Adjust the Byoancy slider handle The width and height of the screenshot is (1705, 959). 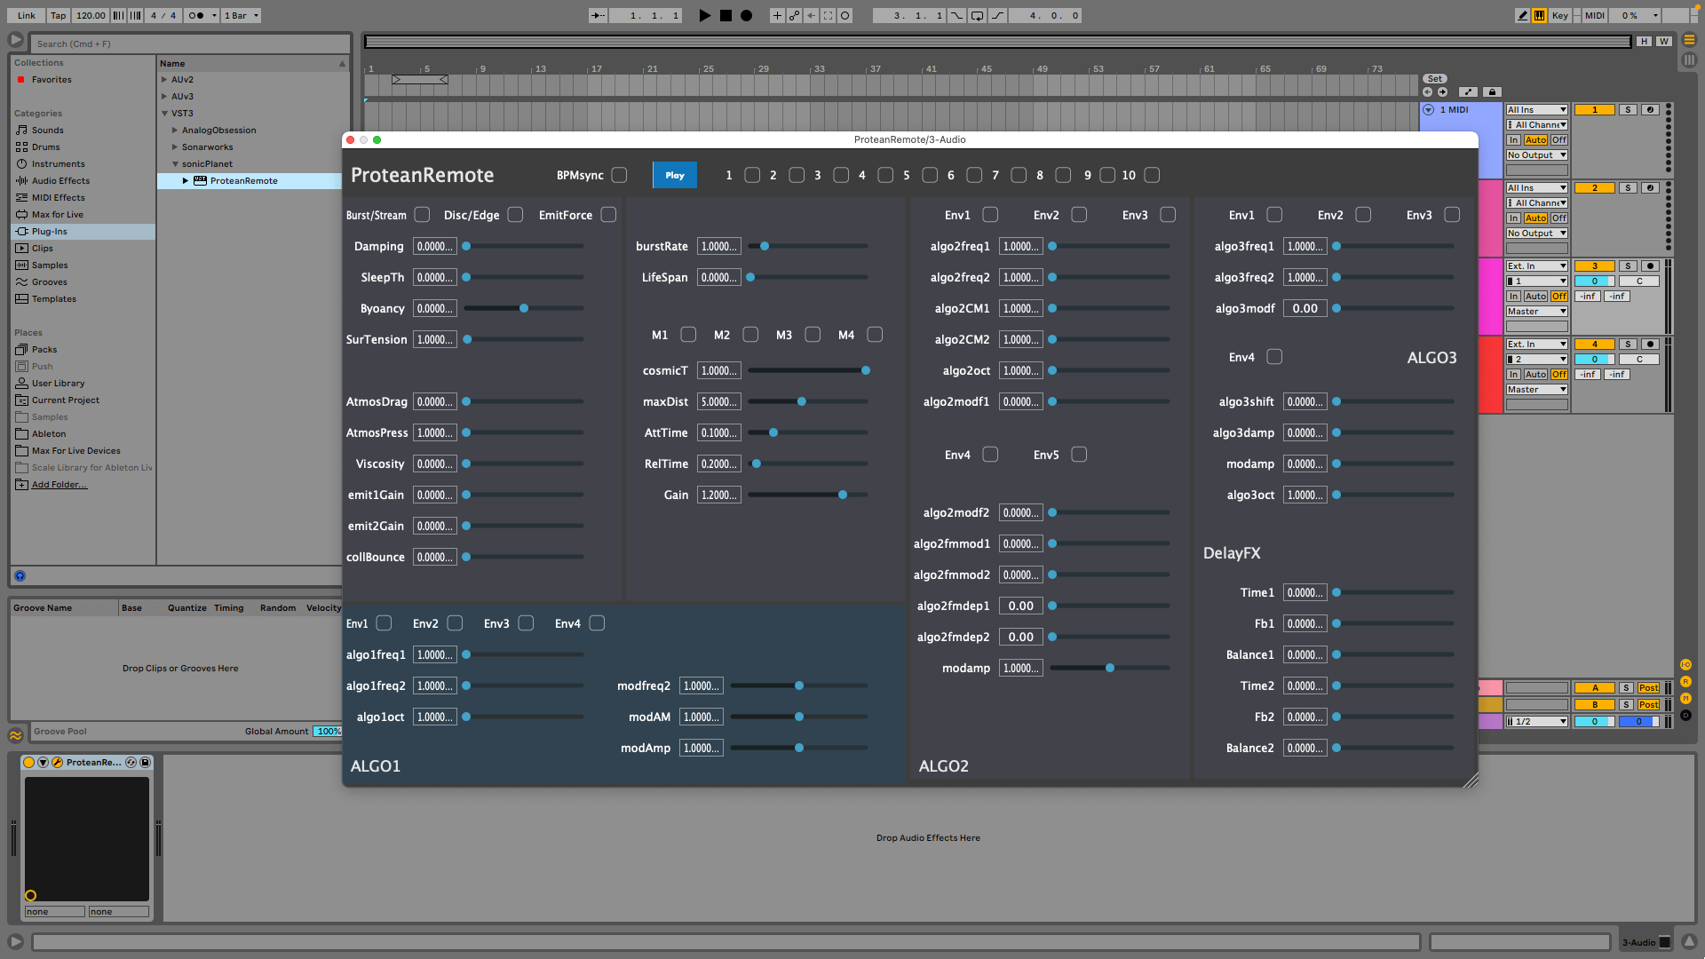(524, 308)
